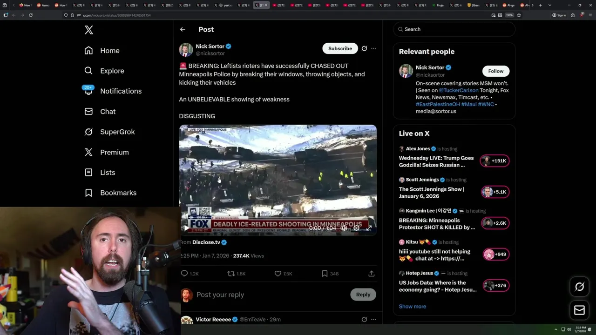Bookmark this page with the star icon
This screenshot has width=596, height=335.
519,15
